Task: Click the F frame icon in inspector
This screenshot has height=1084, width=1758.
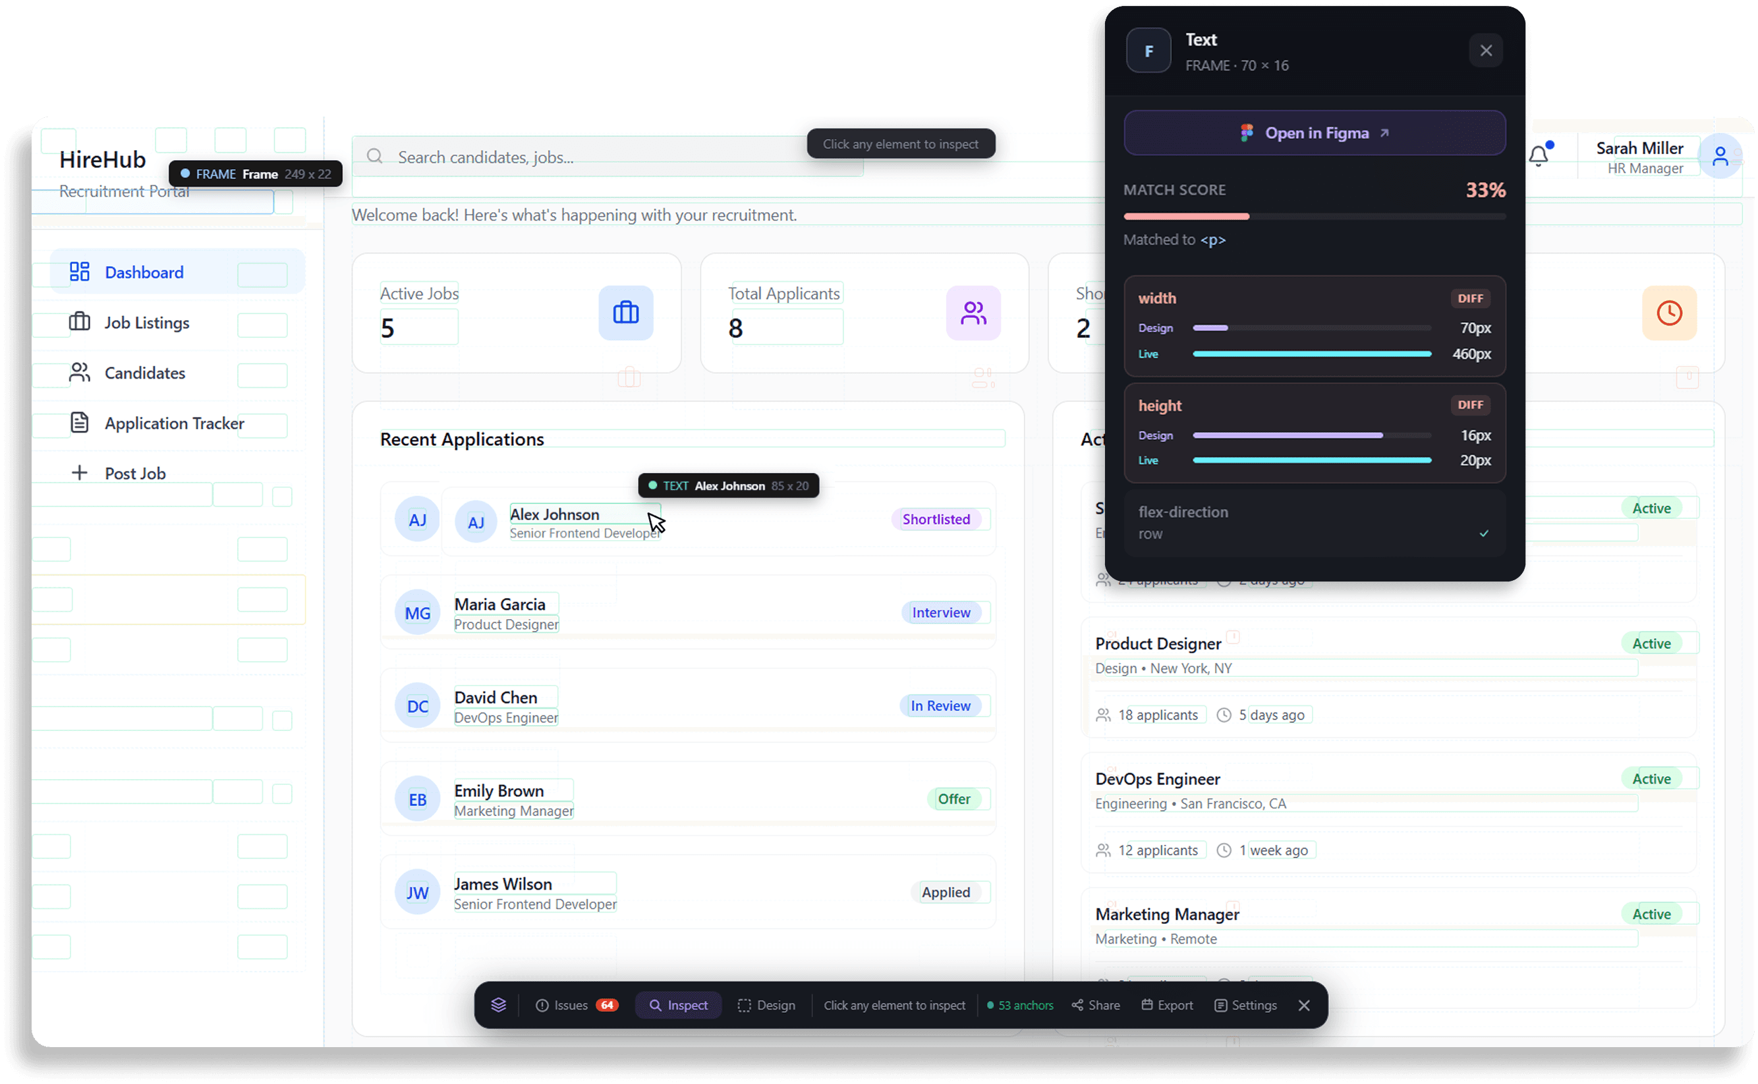Action: [x=1148, y=51]
